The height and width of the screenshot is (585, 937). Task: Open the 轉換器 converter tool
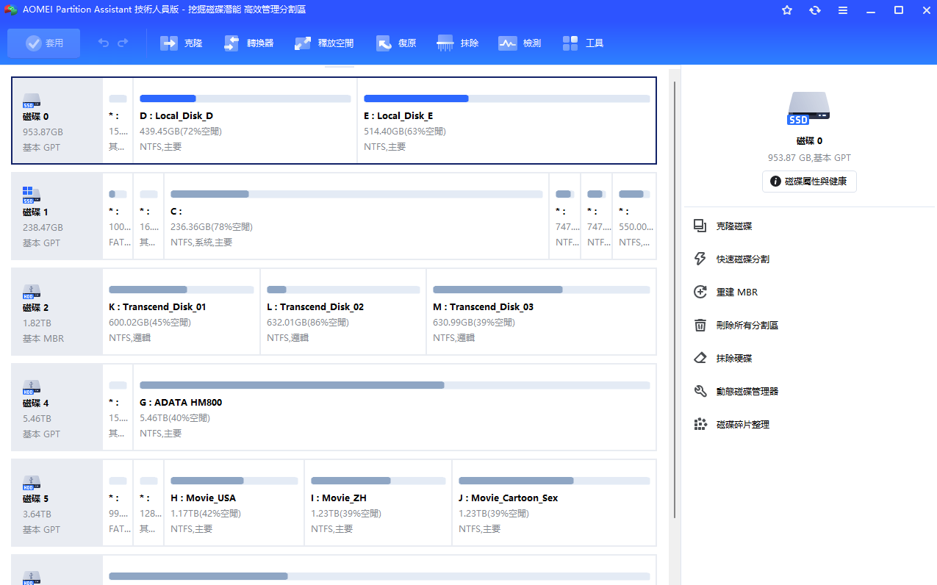(x=248, y=43)
